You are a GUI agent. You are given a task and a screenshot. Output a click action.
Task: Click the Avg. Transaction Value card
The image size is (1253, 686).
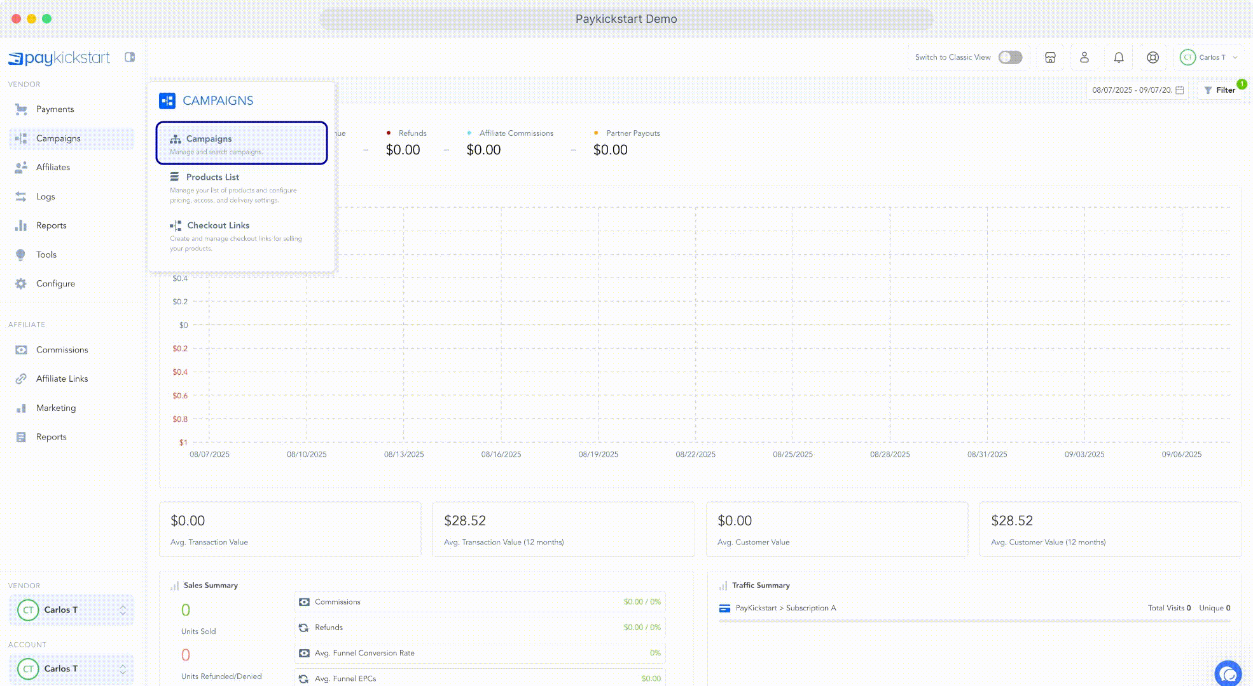point(290,530)
